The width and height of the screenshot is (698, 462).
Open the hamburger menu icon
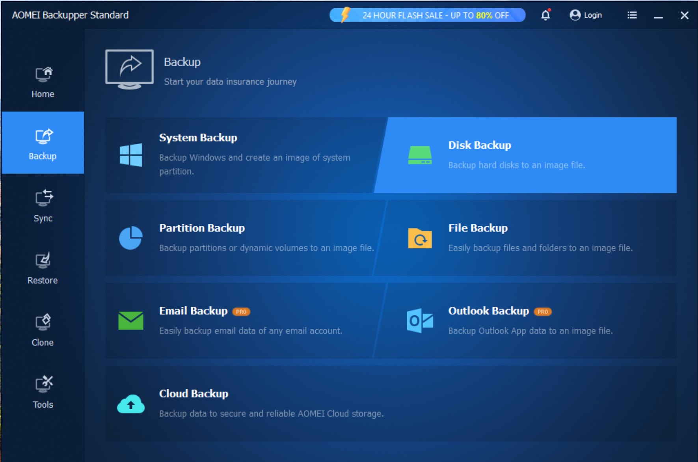(x=632, y=15)
